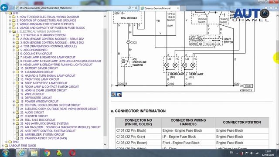Click the C101 (32 Pin, Black) cell
This screenshot has height=157, width=279.
tap(138, 131)
